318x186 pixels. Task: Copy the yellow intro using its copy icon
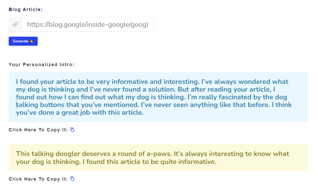72,179
